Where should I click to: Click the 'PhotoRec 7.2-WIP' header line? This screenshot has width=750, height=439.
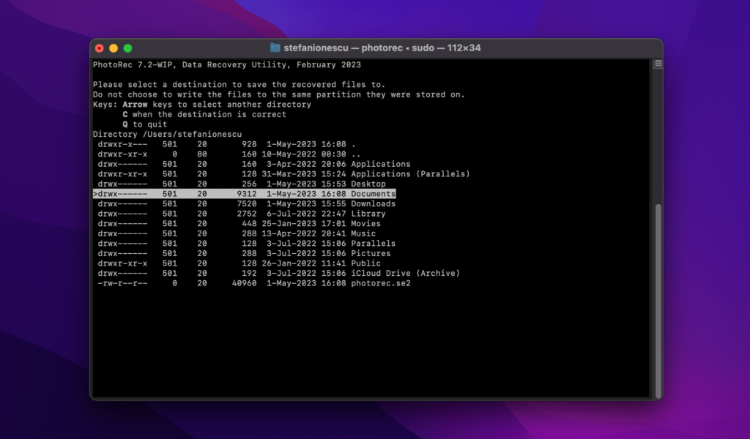(227, 65)
